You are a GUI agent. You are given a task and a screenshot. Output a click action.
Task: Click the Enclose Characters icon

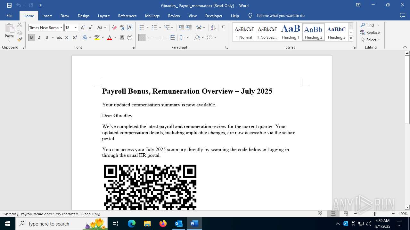click(130, 38)
